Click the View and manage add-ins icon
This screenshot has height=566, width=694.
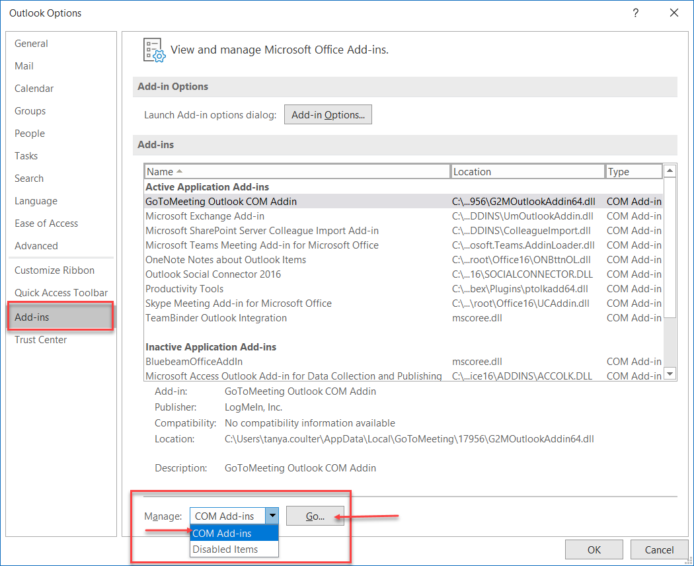pos(154,50)
